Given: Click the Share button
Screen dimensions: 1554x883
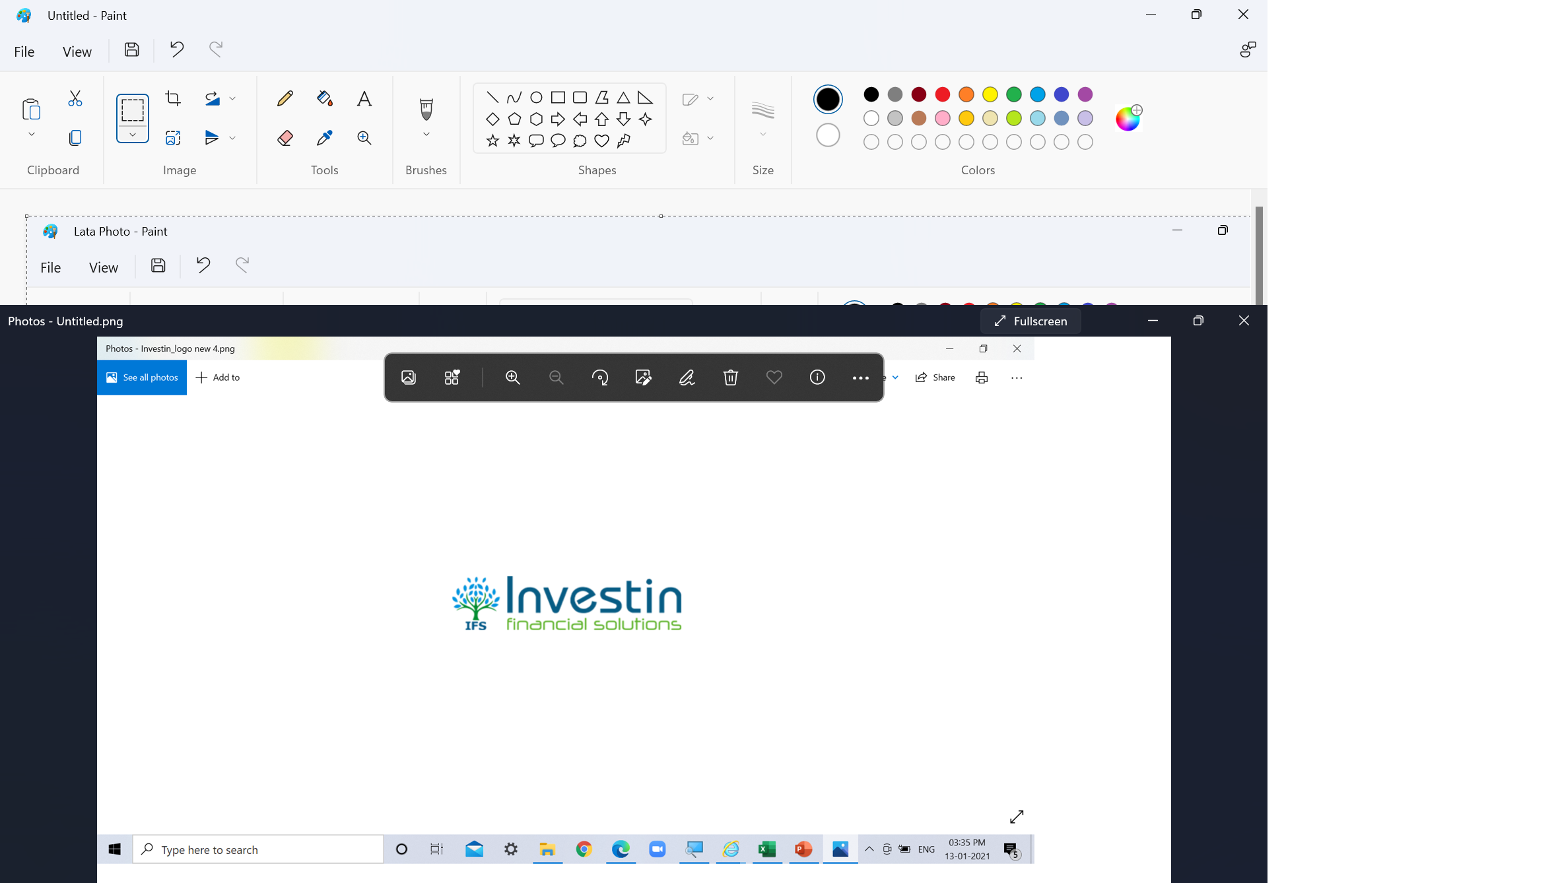Looking at the screenshot, I should (935, 377).
